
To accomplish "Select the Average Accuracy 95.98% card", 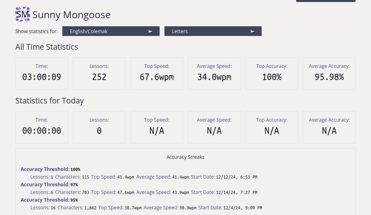I will click(329, 74).
